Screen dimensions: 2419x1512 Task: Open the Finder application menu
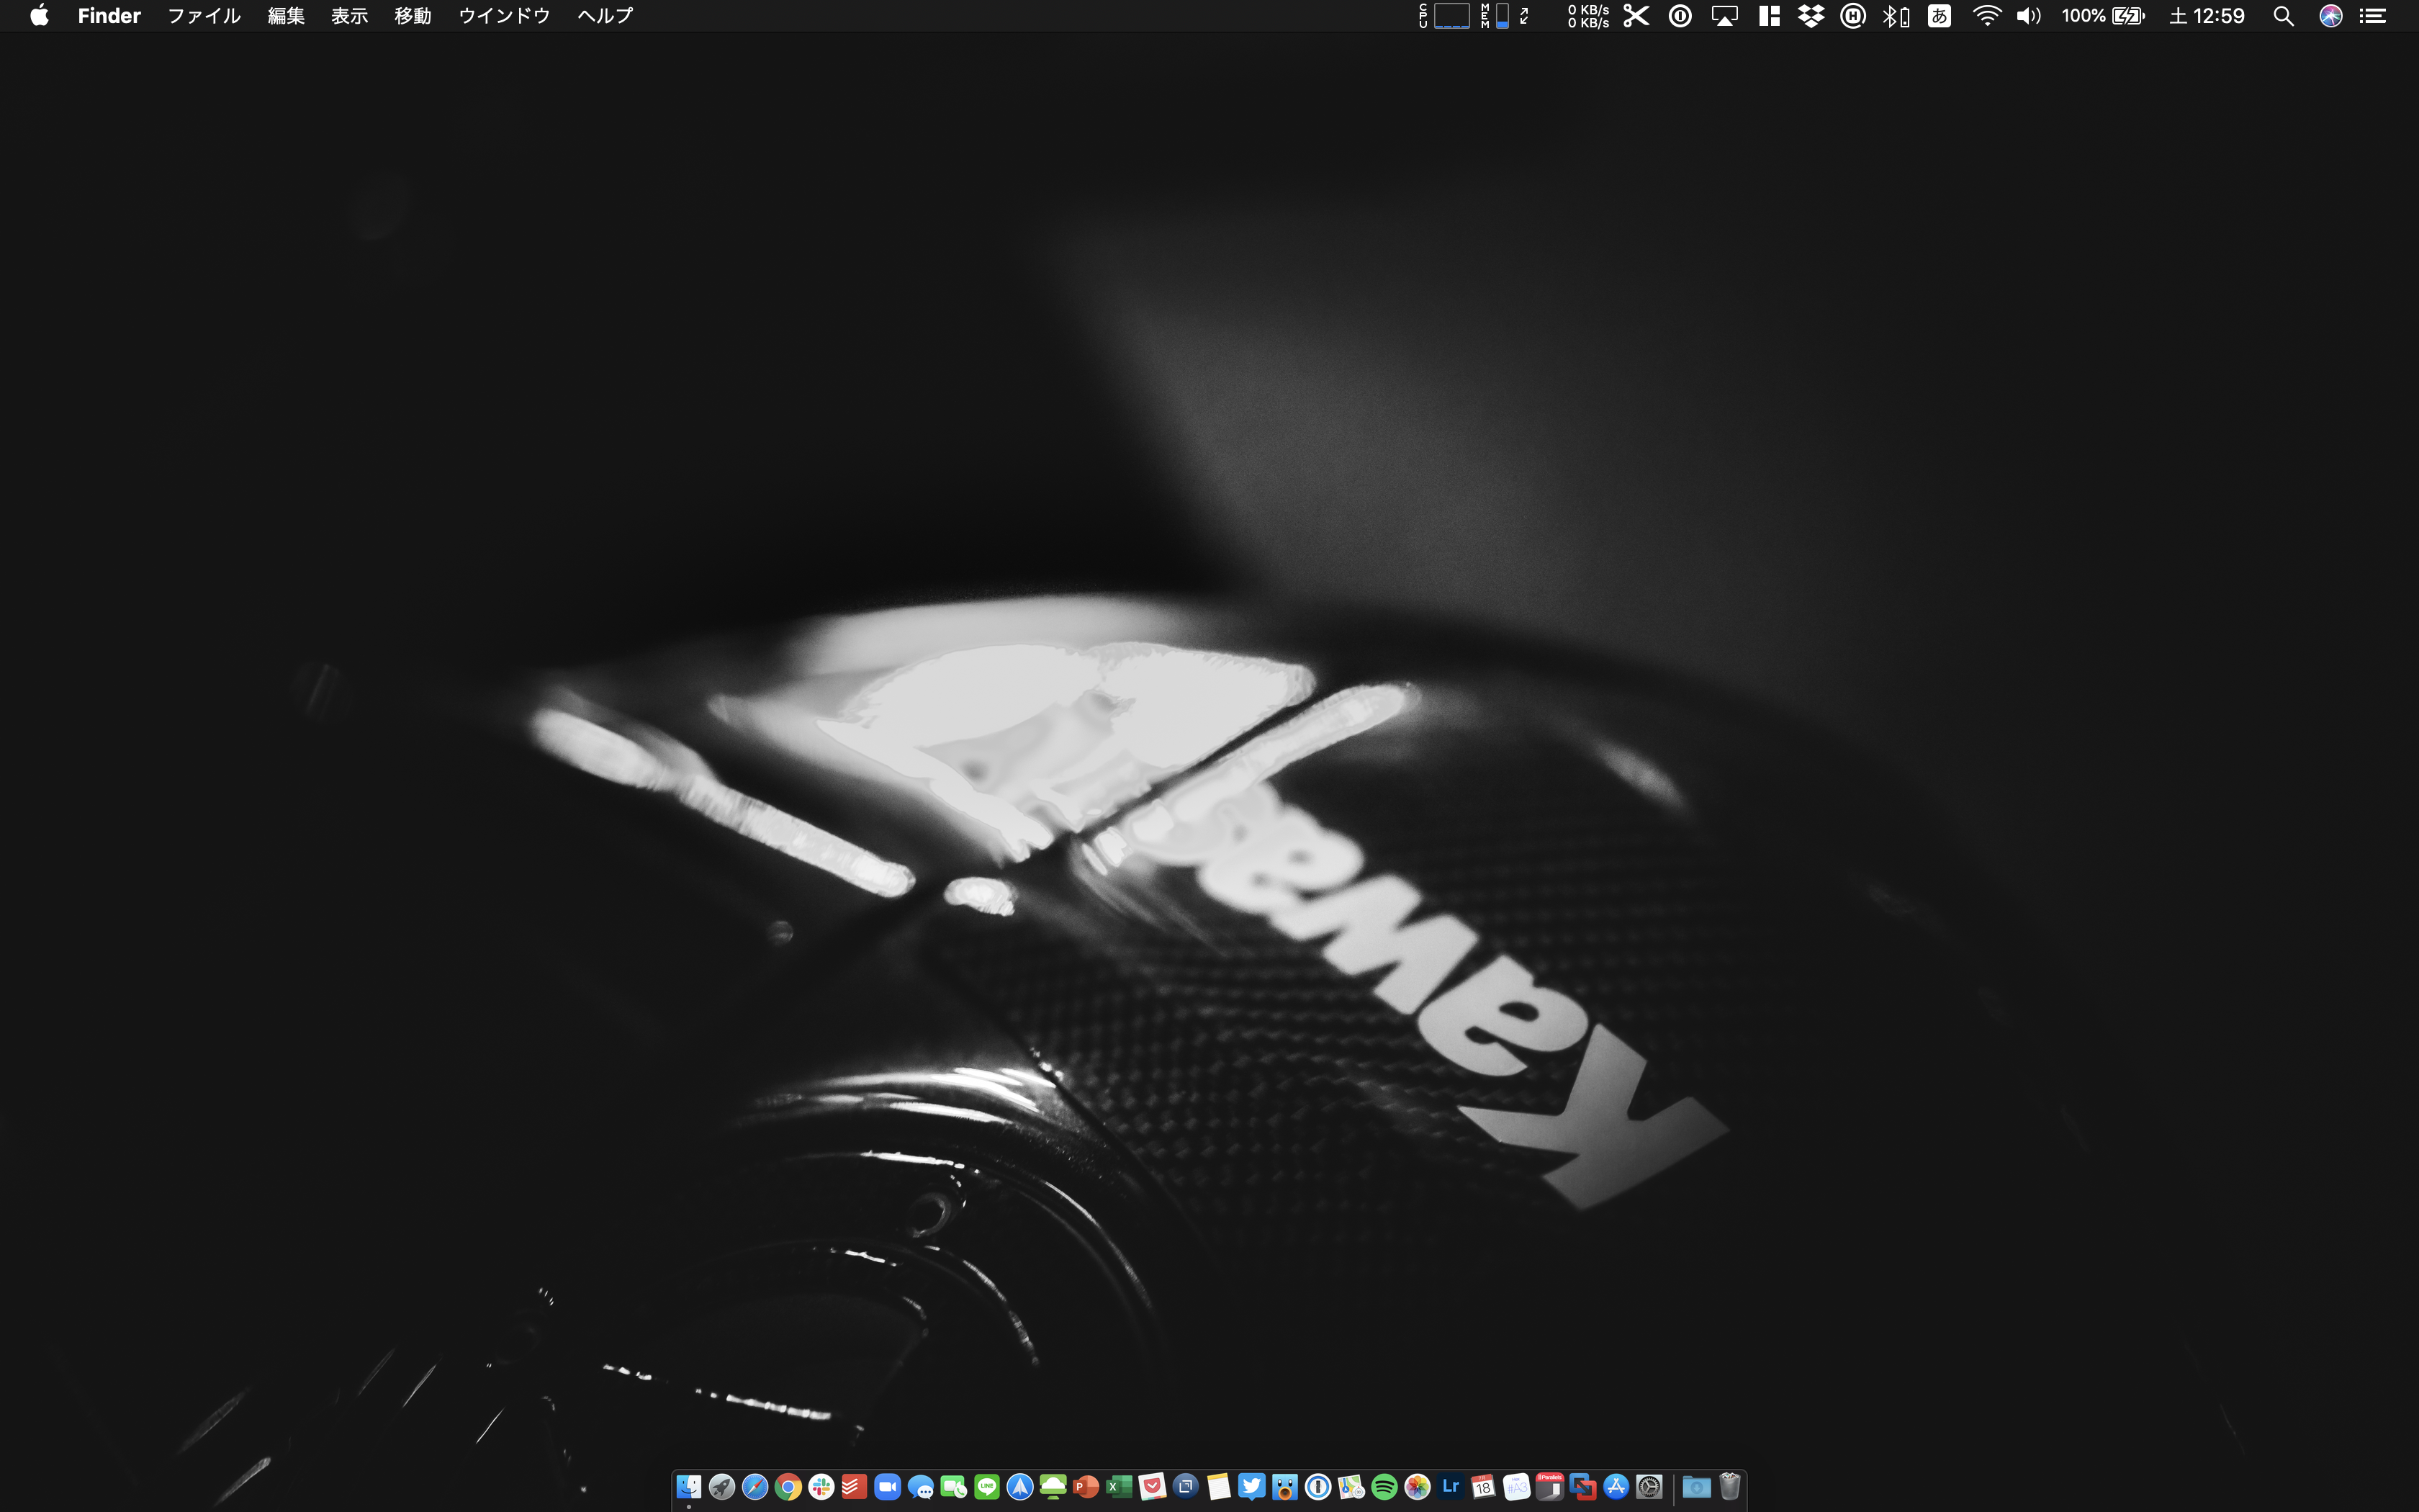(109, 16)
